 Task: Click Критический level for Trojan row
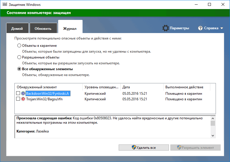[x=95, y=99]
